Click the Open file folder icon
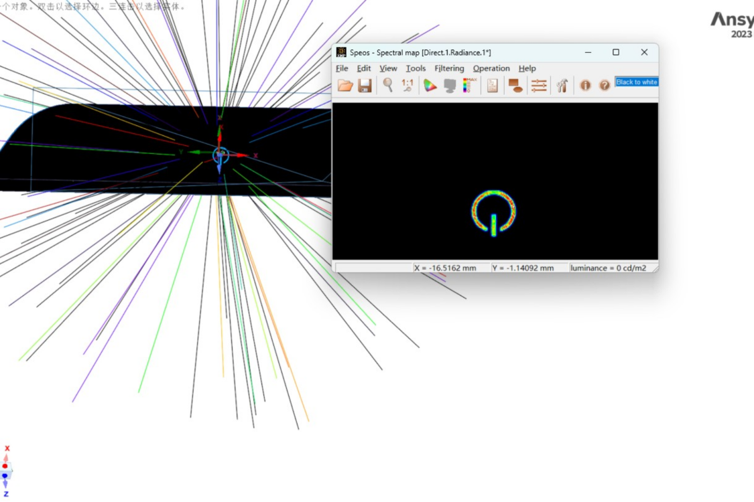 (345, 85)
